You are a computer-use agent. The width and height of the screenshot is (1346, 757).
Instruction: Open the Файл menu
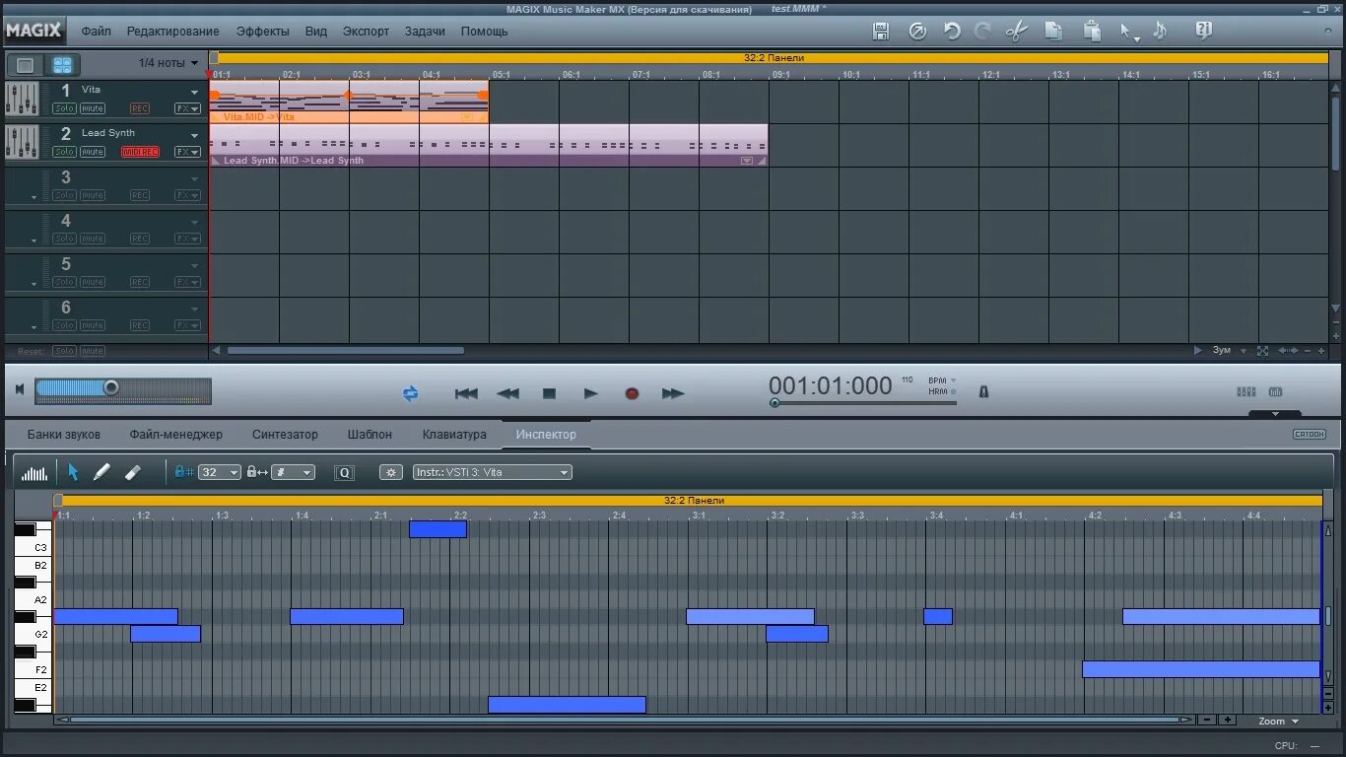click(96, 32)
